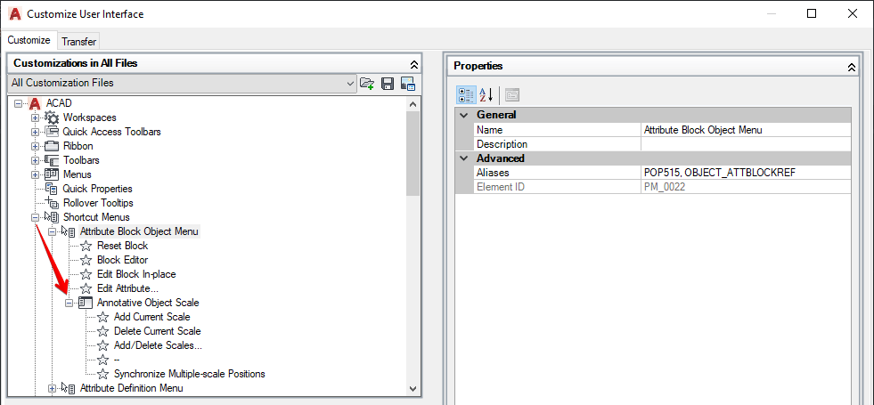The image size is (874, 405).
Task: Click the tree scrollbar down arrow
Action: (x=412, y=388)
